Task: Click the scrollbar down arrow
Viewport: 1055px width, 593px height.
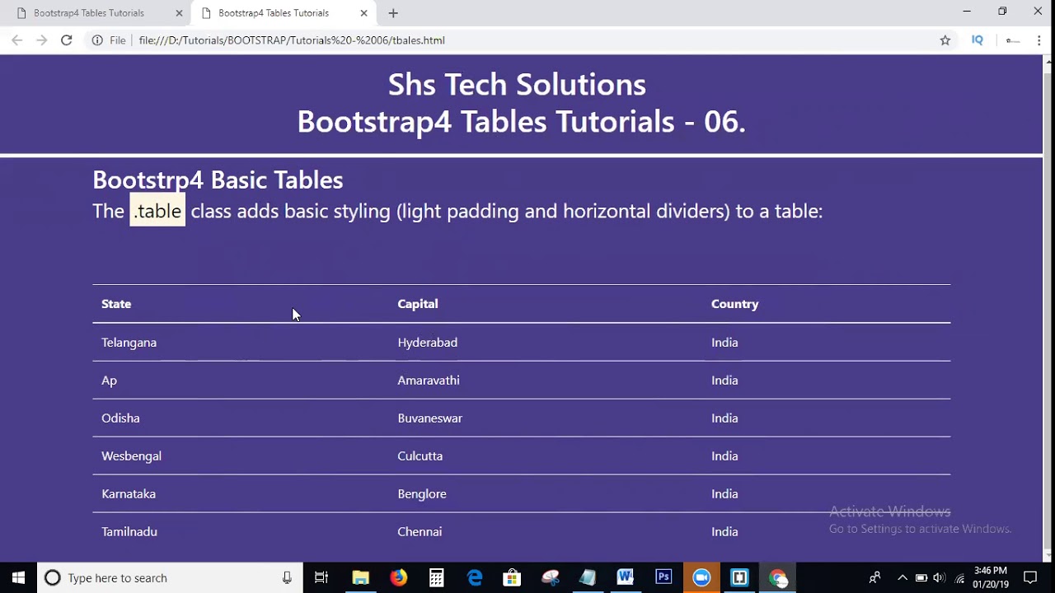Action: click(1048, 557)
